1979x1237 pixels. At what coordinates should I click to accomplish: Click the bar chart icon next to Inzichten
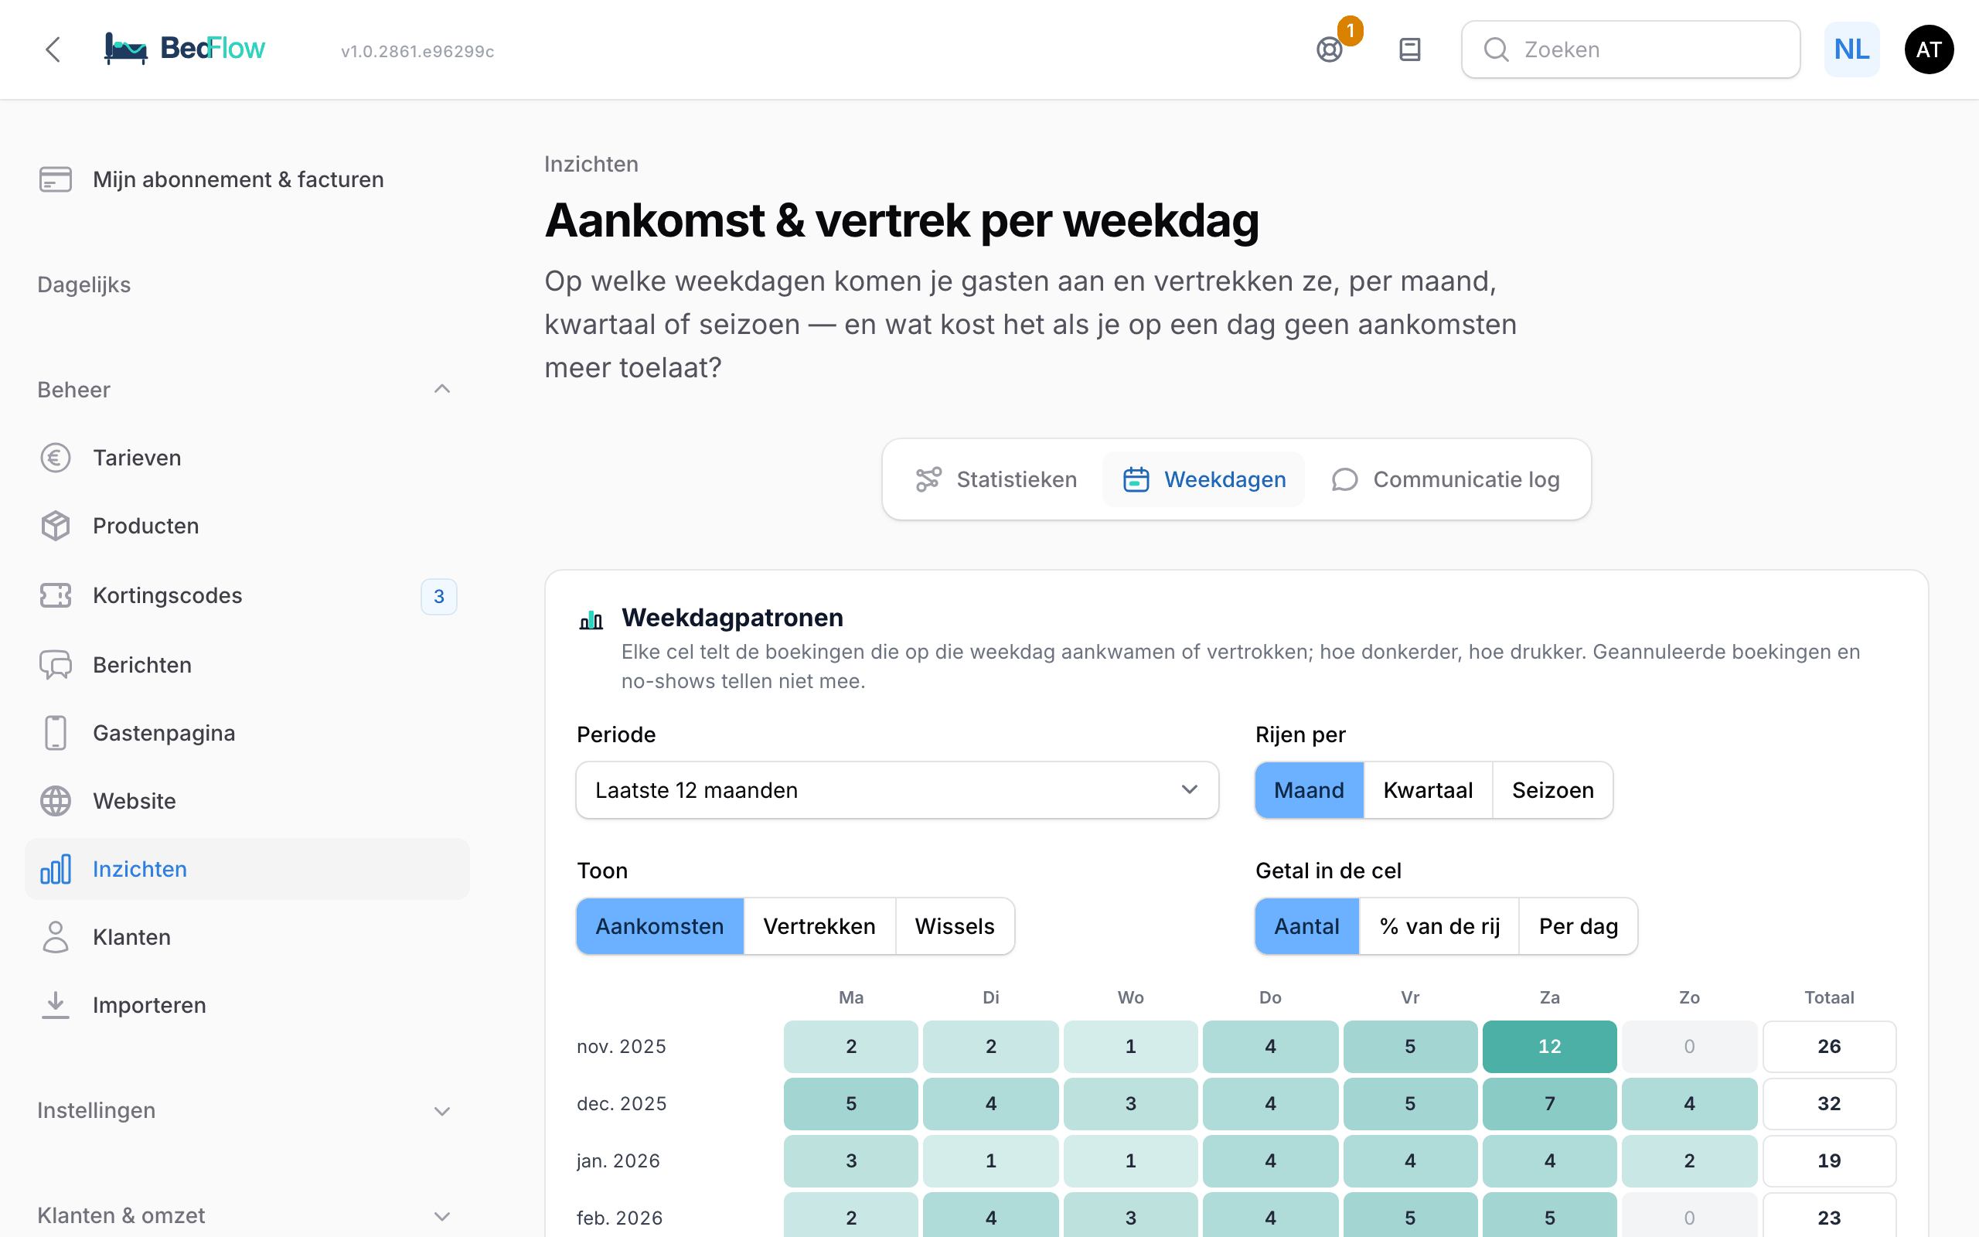tap(56, 869)
